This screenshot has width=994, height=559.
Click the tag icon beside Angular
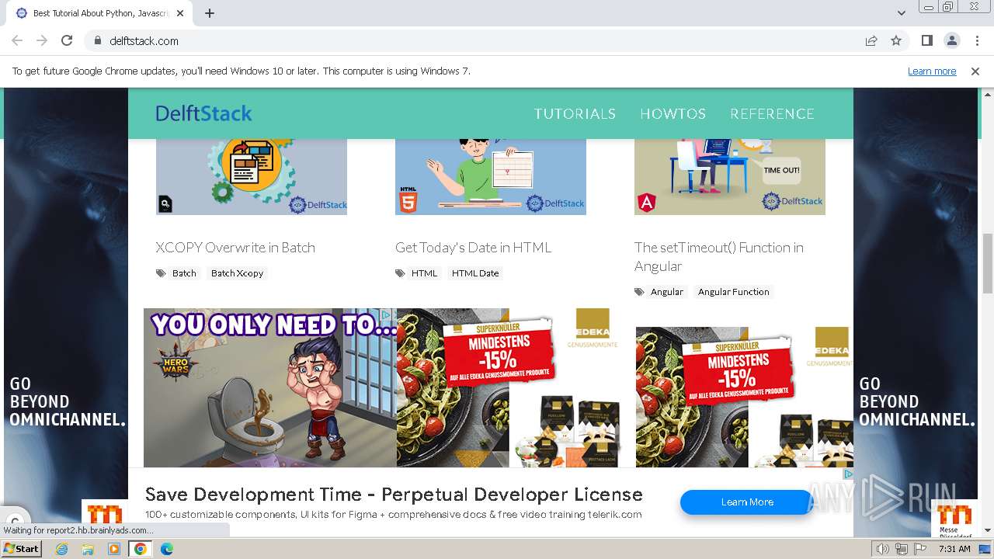click(639, 292)
